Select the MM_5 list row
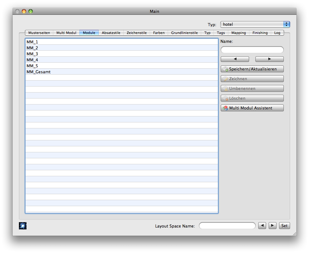The height and width of the screenshot is (253, 309). 122,66
